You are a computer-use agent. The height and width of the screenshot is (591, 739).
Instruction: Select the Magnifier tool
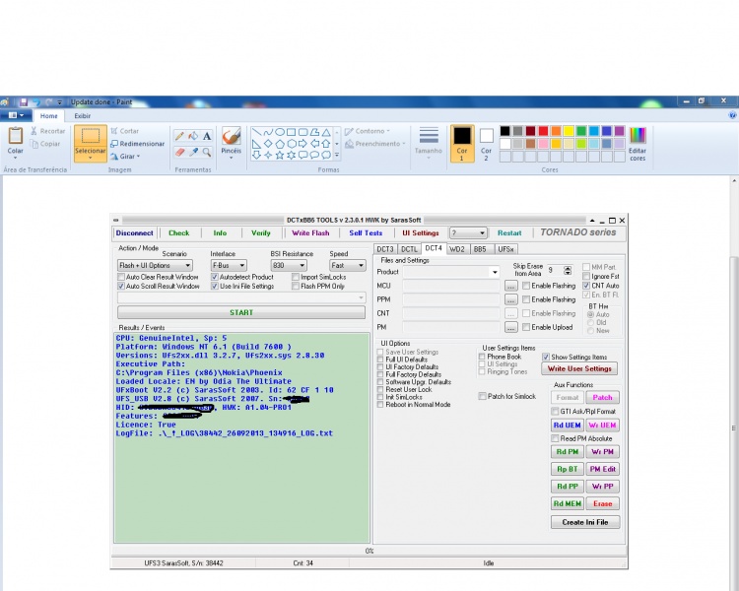(207, 152)
